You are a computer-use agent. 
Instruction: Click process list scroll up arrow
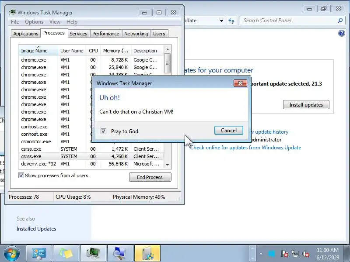[168, 49]
